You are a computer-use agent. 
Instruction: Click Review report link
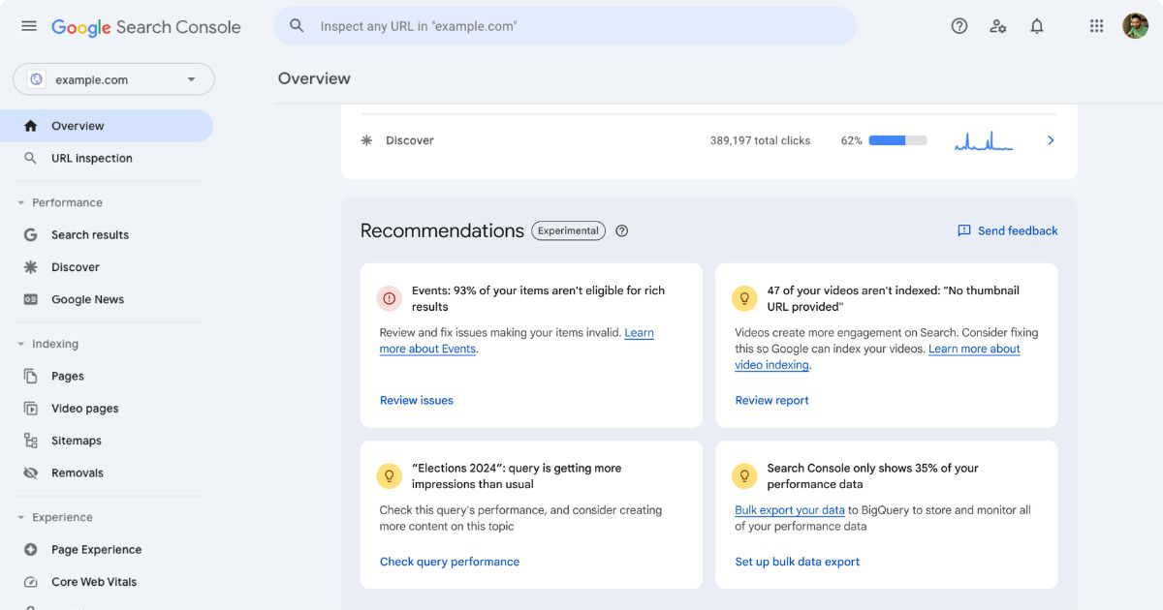[771, 400]
